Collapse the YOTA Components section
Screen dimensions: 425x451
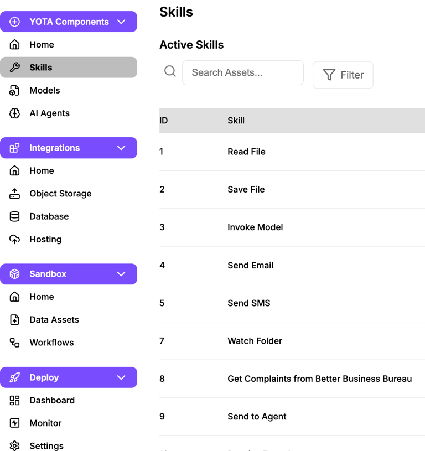pyautogui.click(x=121, y=22)
